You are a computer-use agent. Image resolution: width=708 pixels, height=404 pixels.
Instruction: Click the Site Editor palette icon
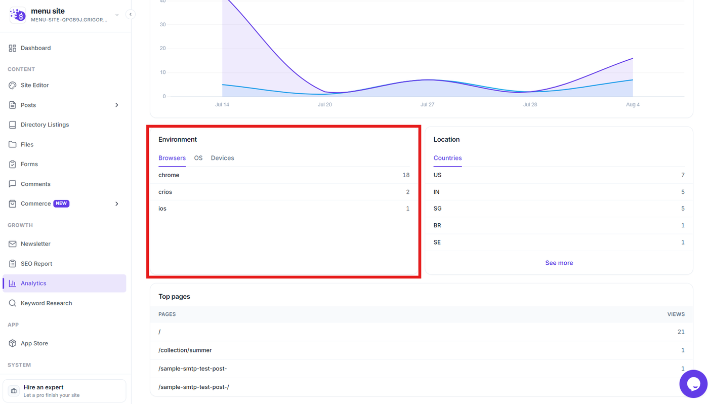click(x=13, y=85)
